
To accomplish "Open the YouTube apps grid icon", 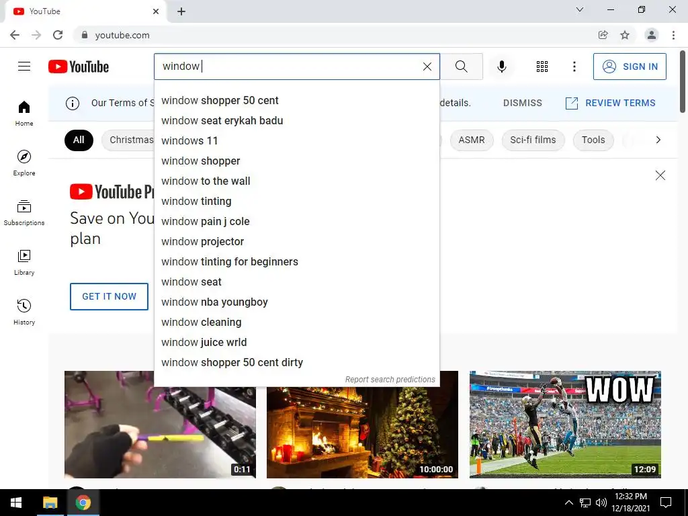I will click(x=542, y=67).
